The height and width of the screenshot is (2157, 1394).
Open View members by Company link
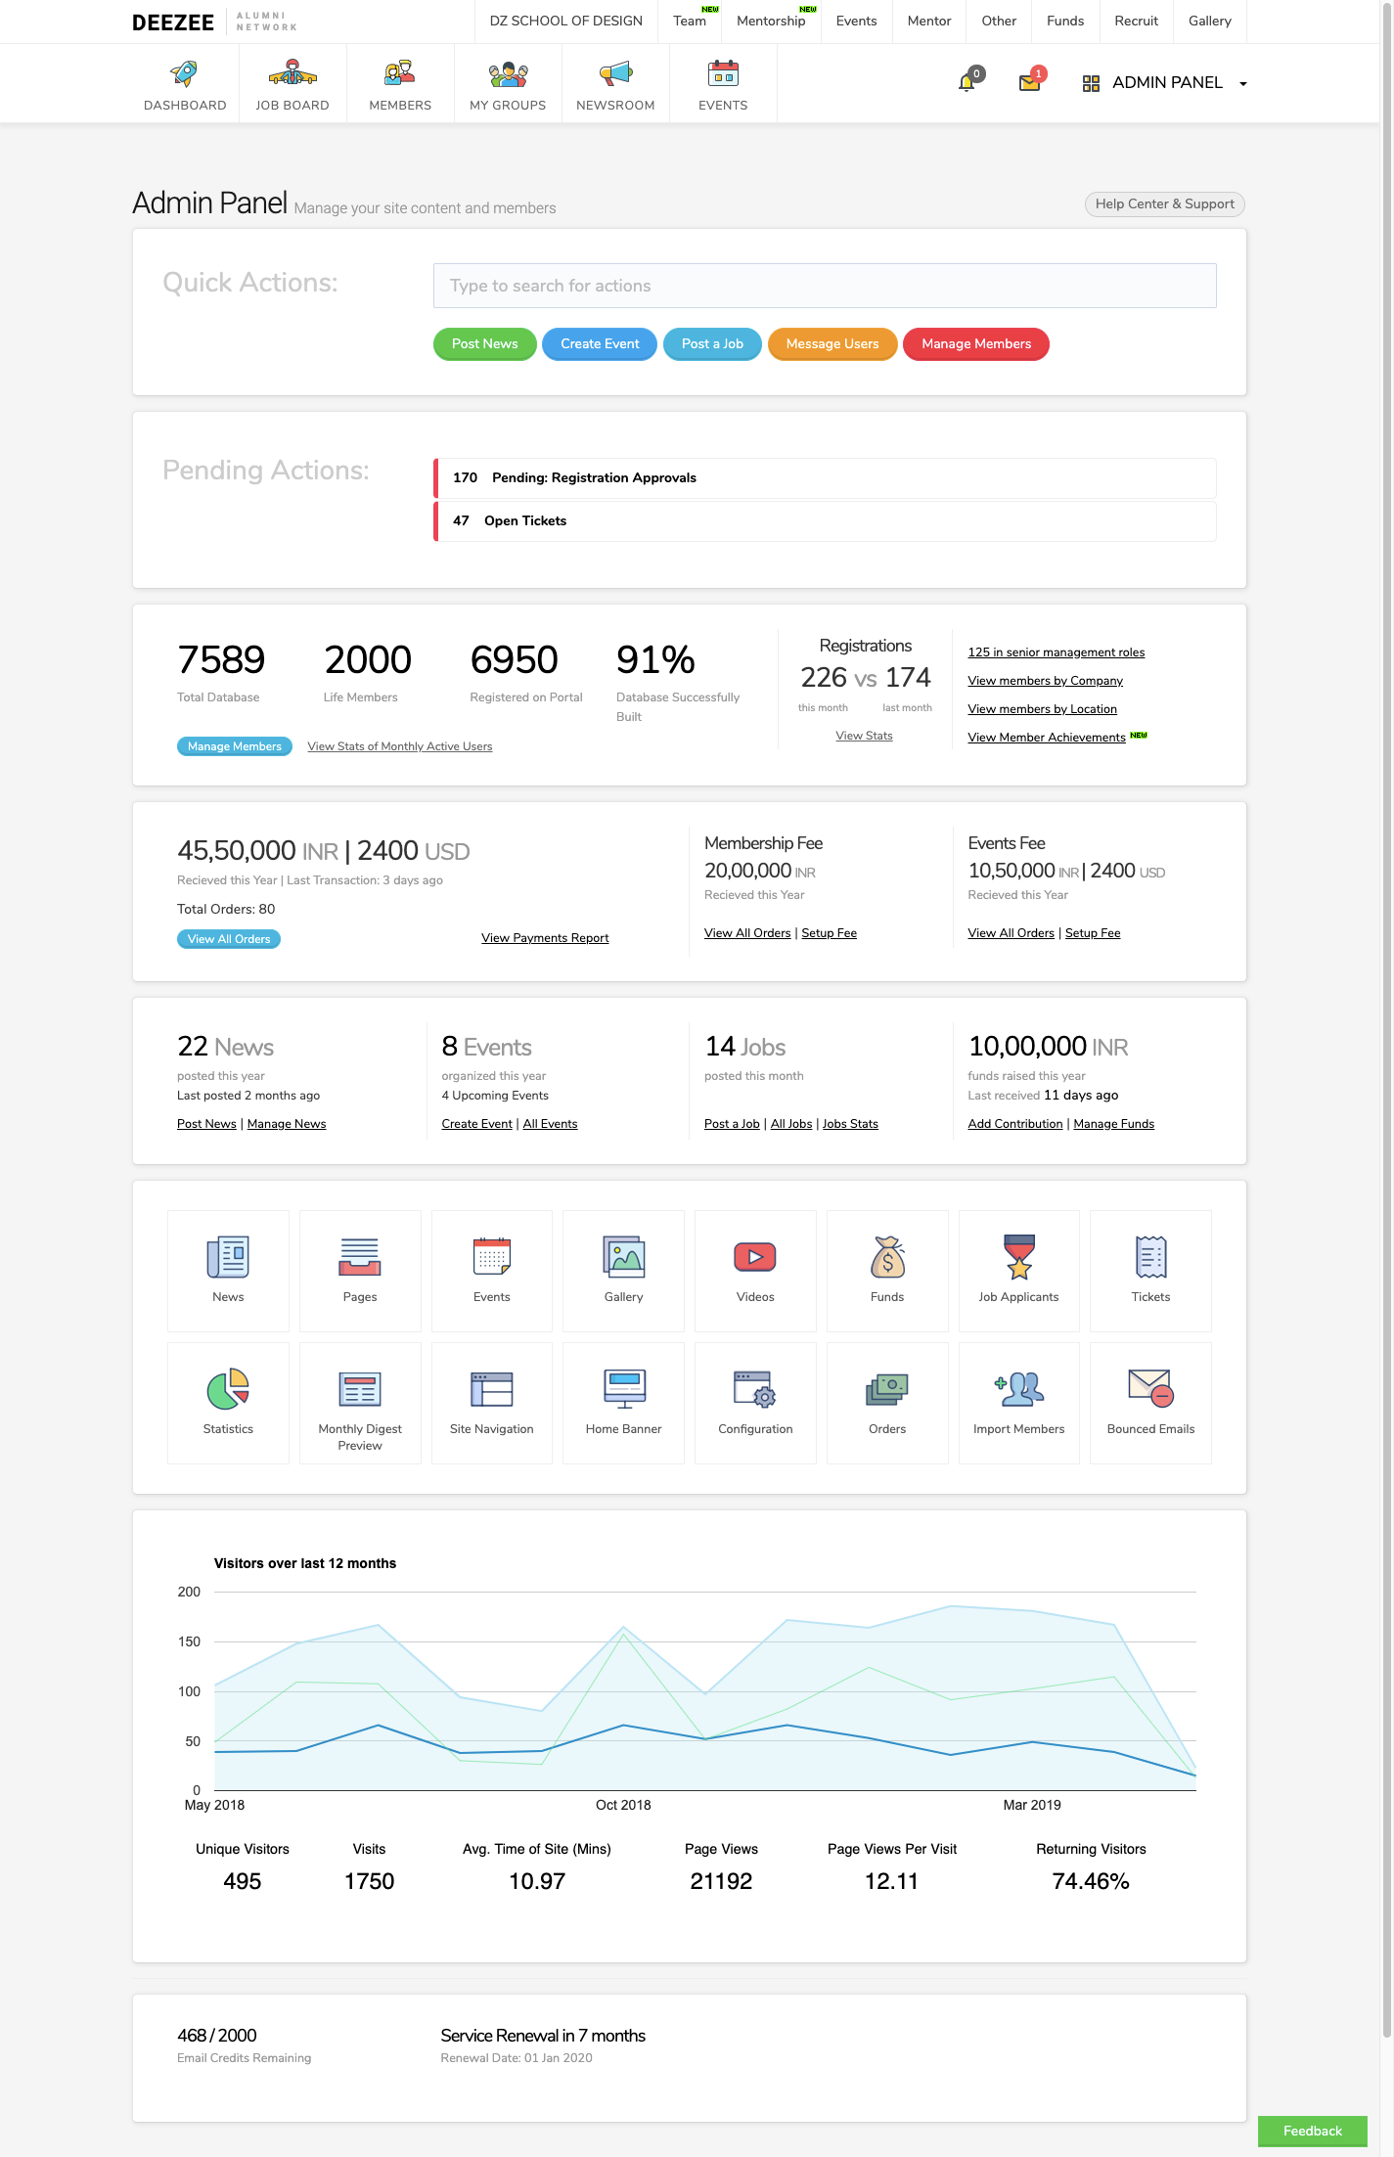[1046, 681]
